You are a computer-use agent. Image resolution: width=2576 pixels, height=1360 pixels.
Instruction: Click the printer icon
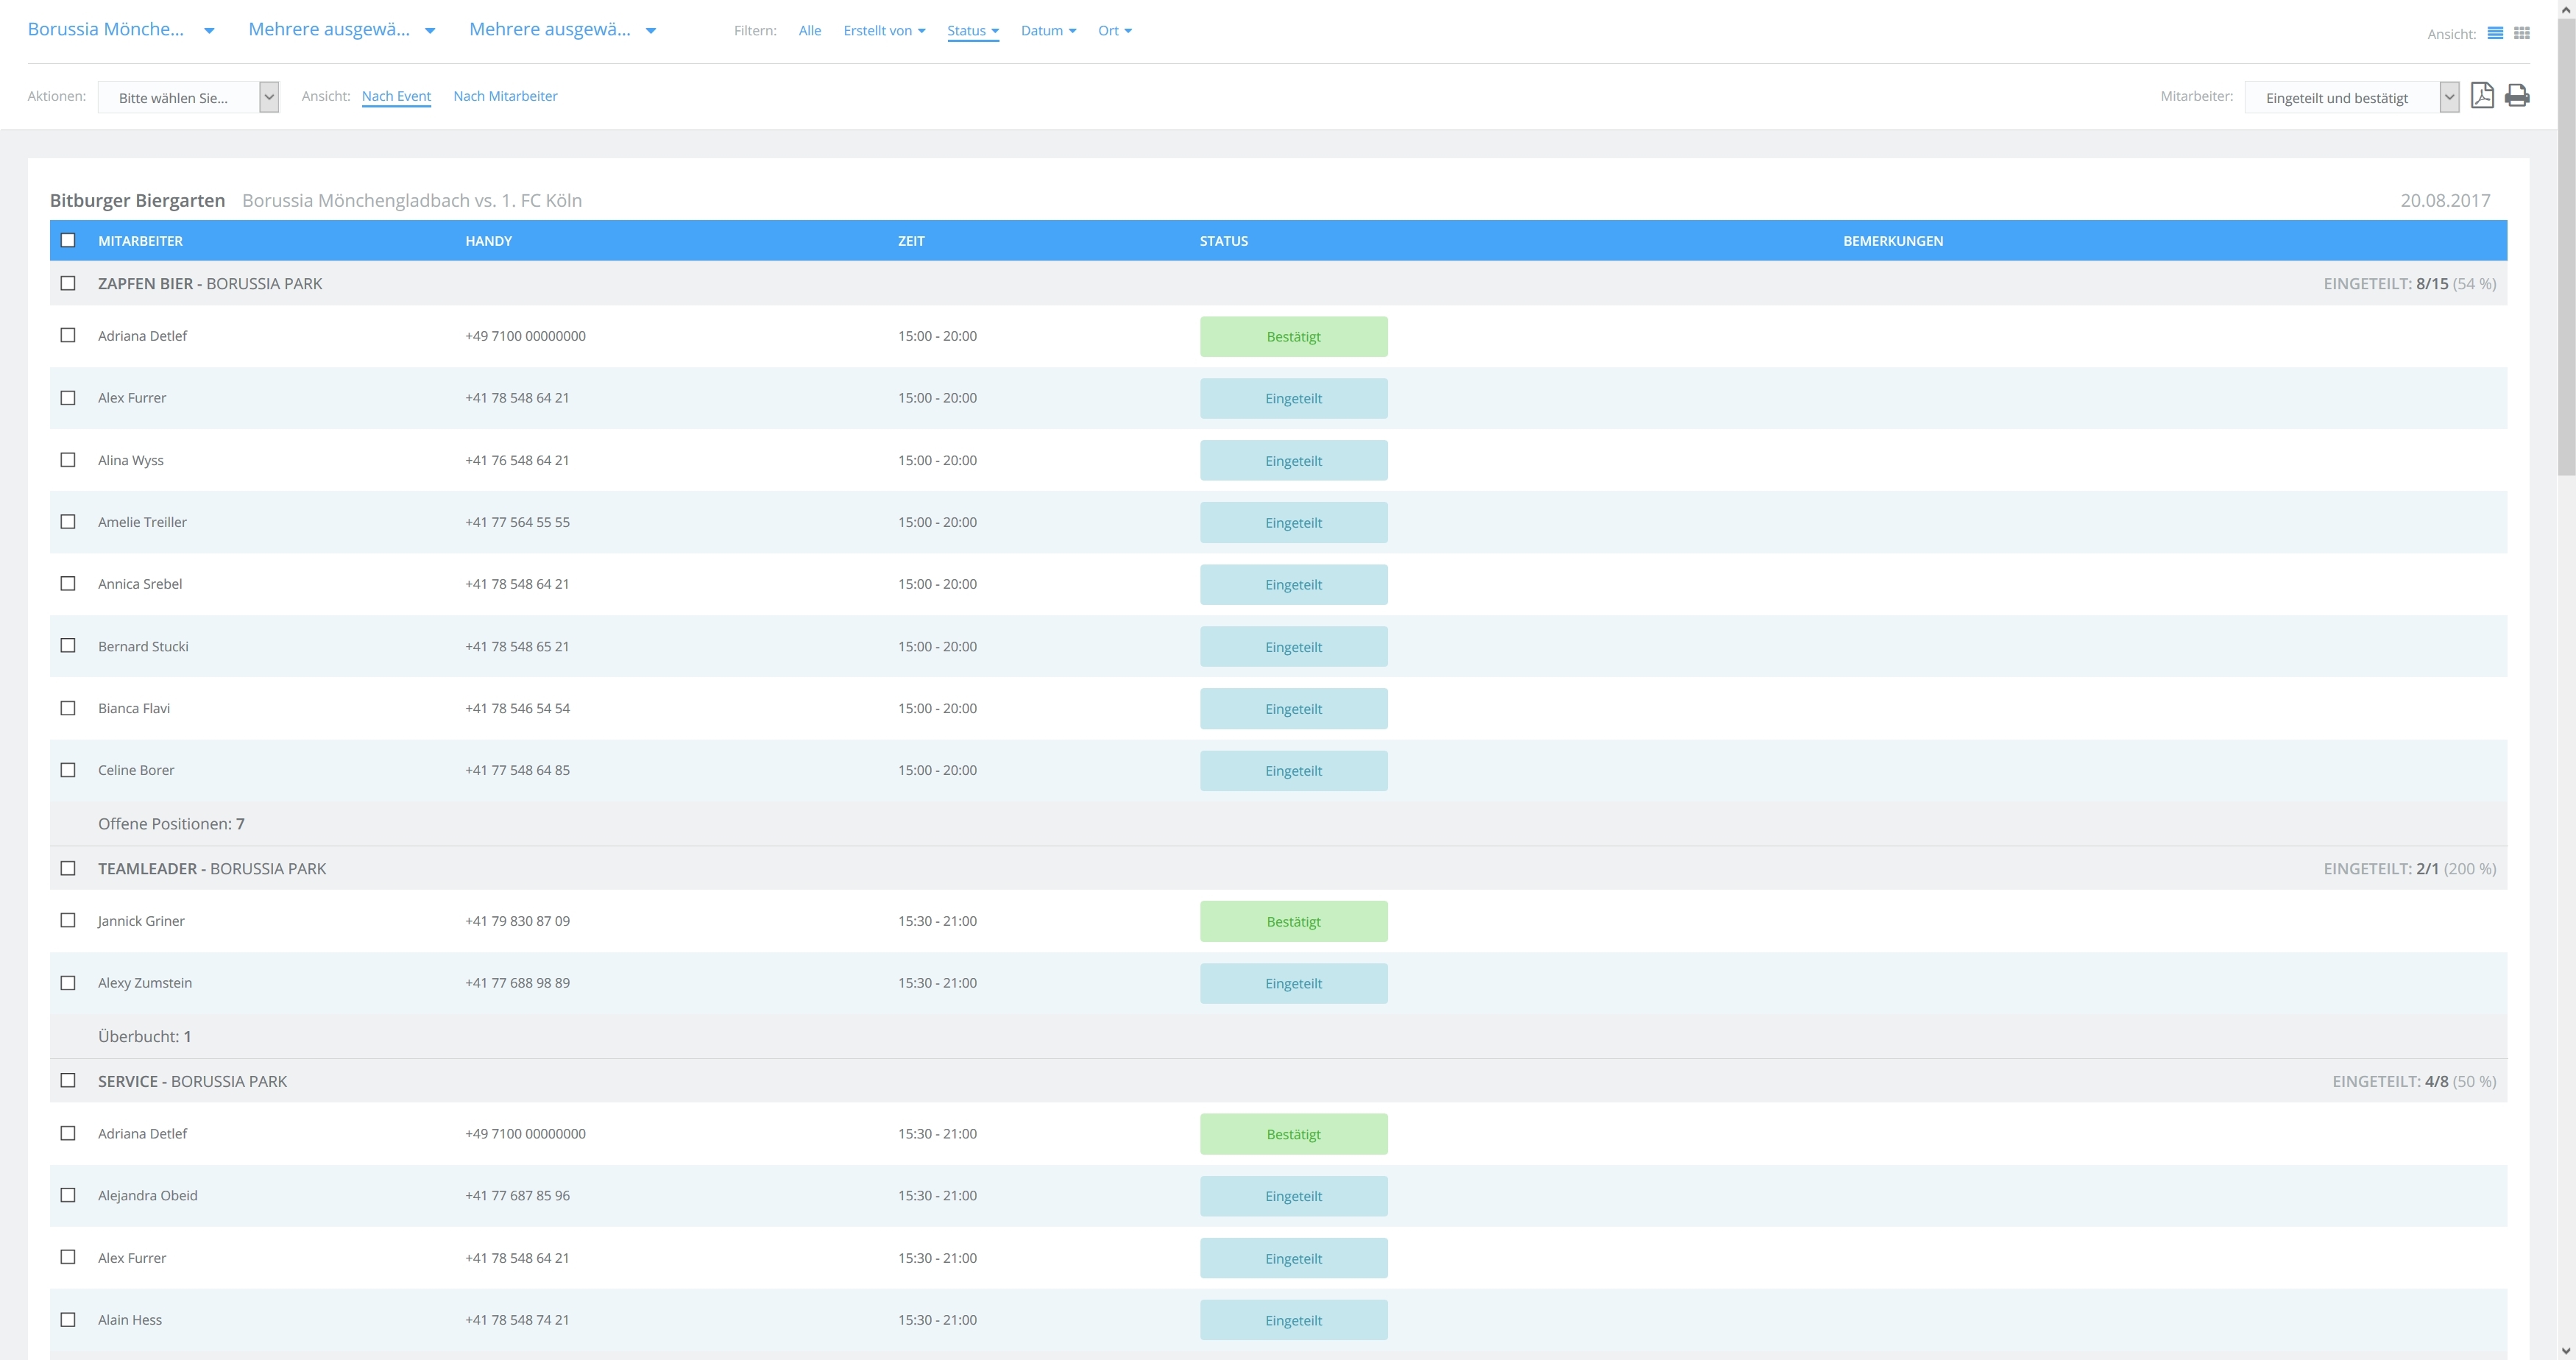(x=2517, y=95)
